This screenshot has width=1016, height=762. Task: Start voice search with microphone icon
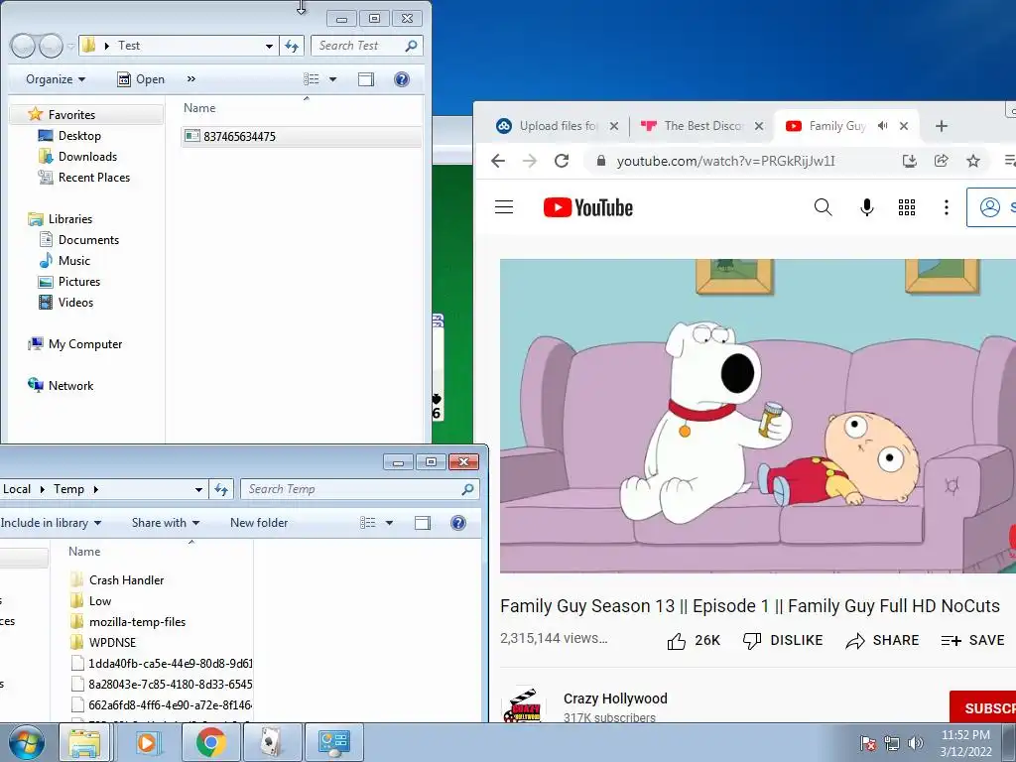(866, 207)
